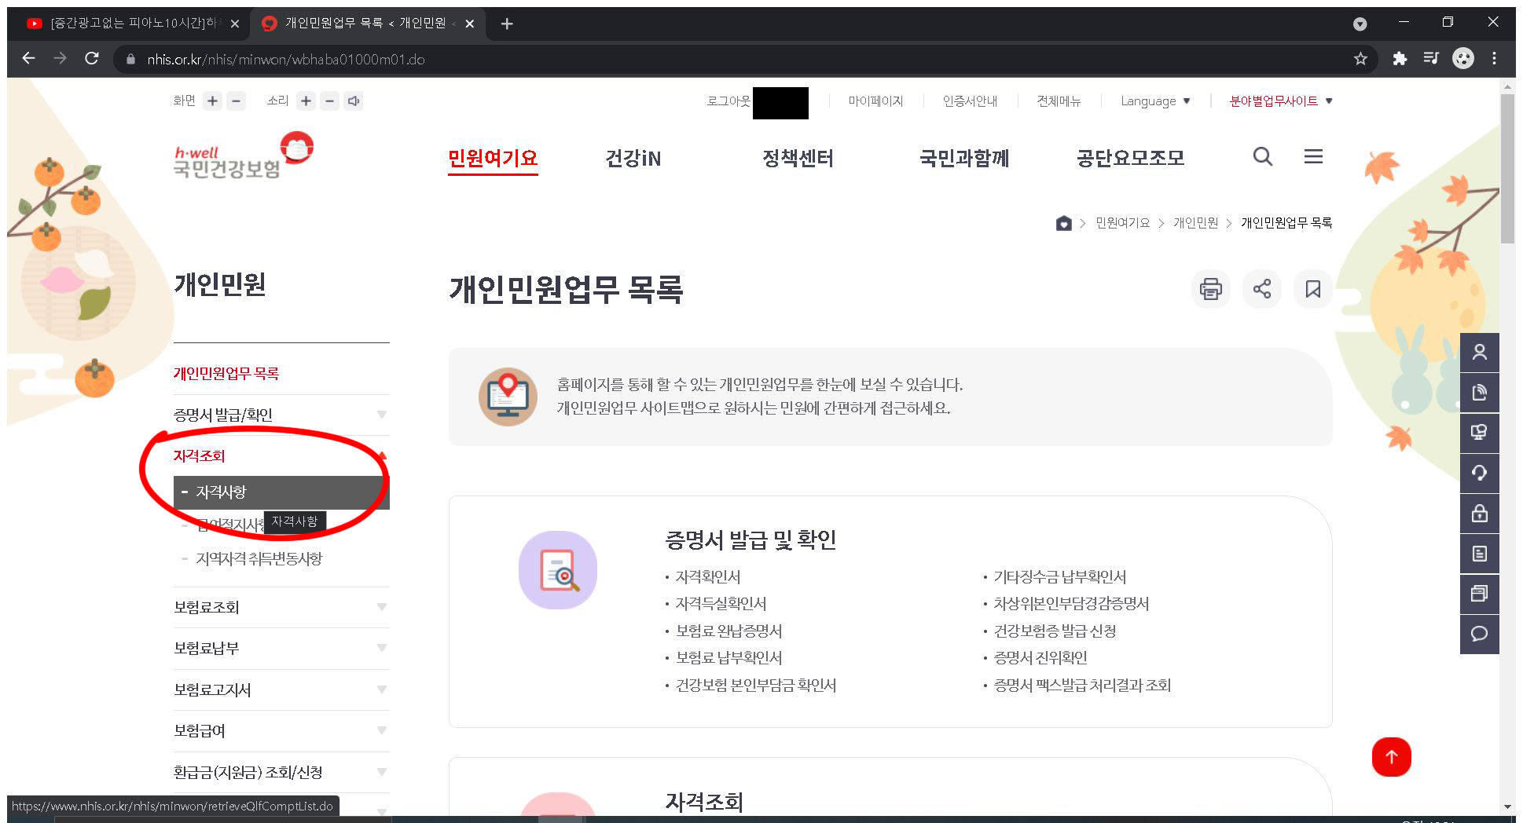Click the headset support quick-menu icon

point(1480,473)
